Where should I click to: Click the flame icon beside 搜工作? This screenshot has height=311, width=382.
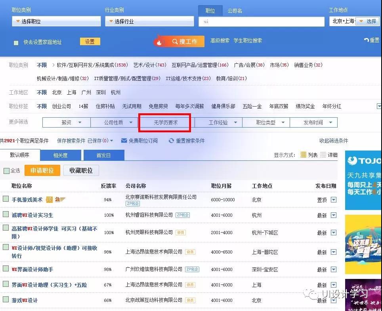159,41
